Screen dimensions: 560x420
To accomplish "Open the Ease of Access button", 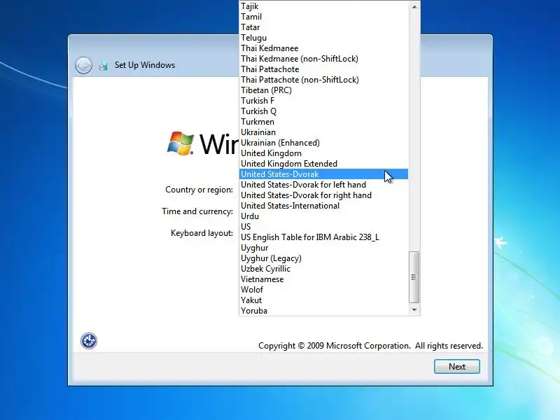I will pos(89,341).
